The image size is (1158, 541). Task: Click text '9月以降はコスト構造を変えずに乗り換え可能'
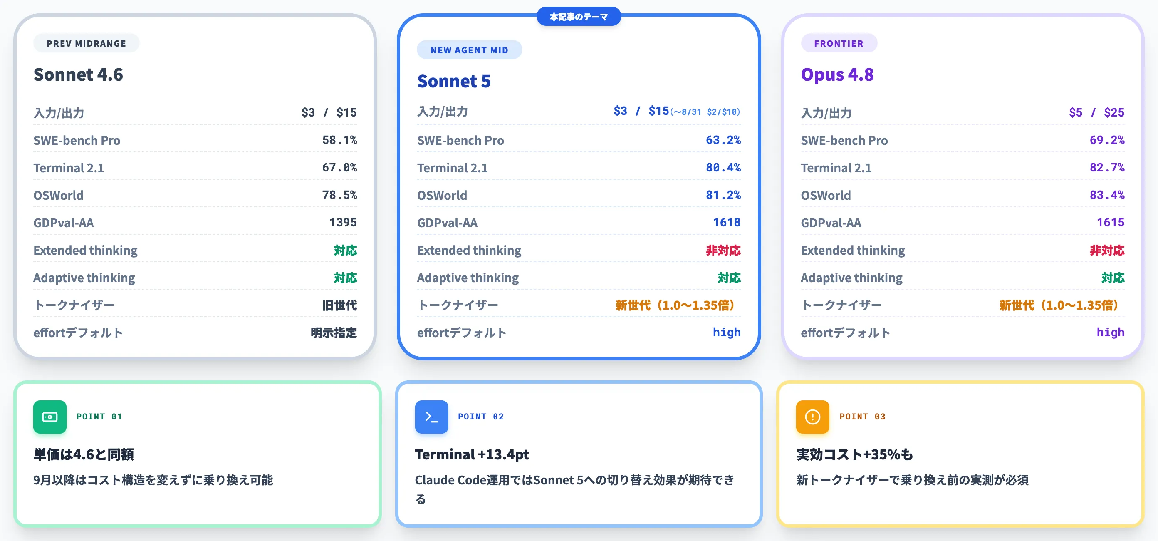(153, 480)
